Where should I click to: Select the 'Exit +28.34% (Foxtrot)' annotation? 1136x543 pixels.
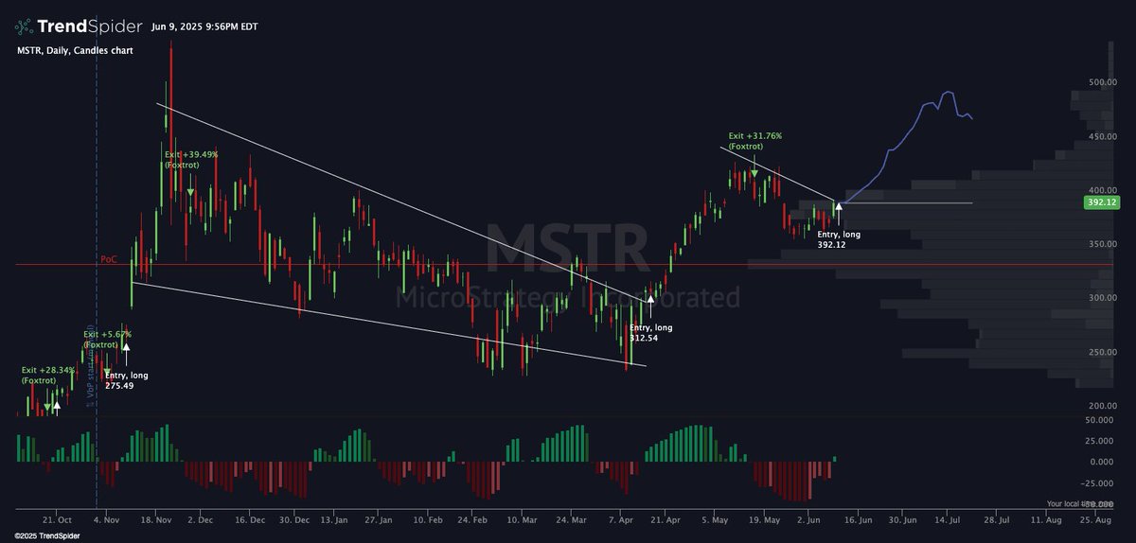[48, 375]
